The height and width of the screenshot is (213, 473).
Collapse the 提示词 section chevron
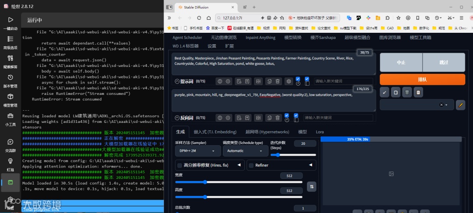click(177, 81)
